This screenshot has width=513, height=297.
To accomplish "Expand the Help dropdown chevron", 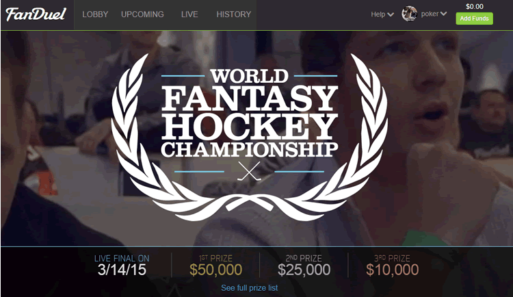I will pos(391,14).
